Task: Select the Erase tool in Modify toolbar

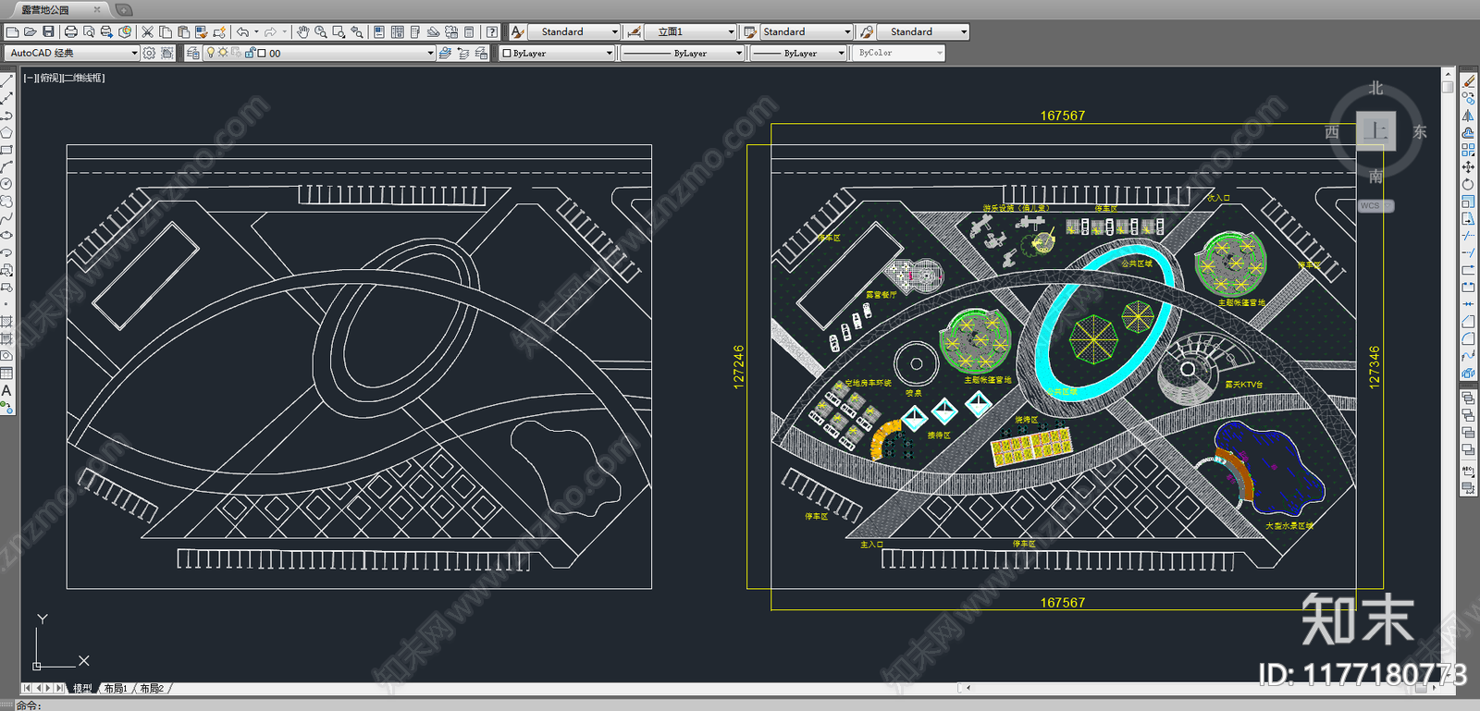Action: [1468, 80]
